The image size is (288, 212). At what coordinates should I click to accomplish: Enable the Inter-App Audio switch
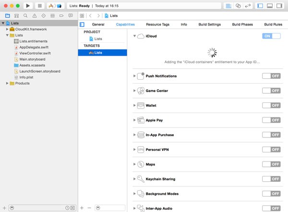(271, 208)
